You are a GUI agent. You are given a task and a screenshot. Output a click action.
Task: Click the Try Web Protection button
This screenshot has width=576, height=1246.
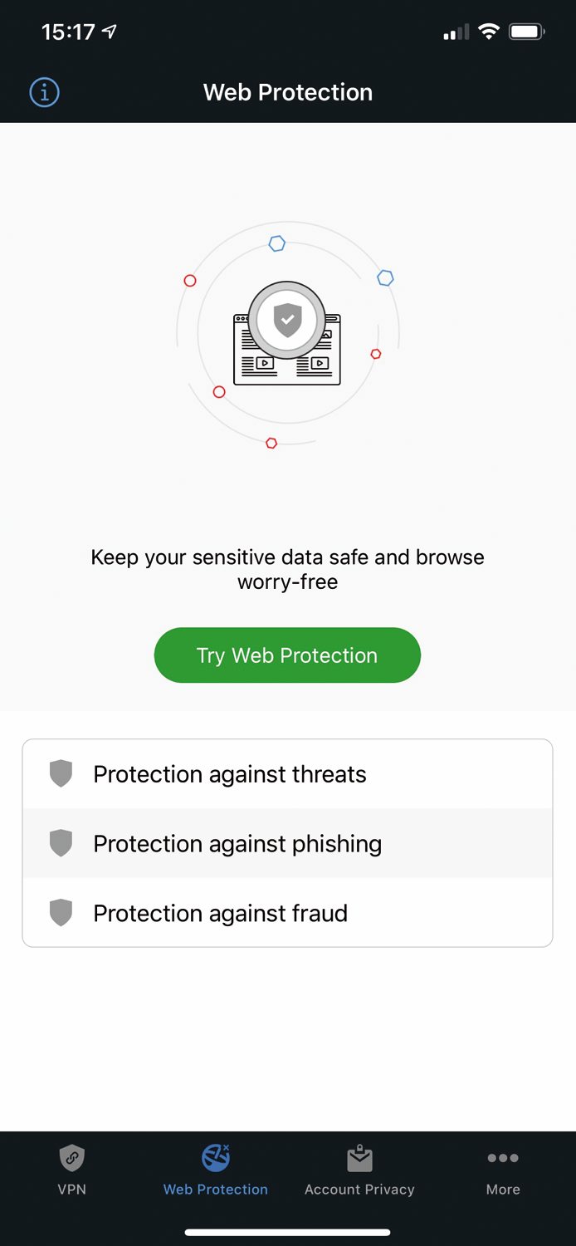coord(287,655)
